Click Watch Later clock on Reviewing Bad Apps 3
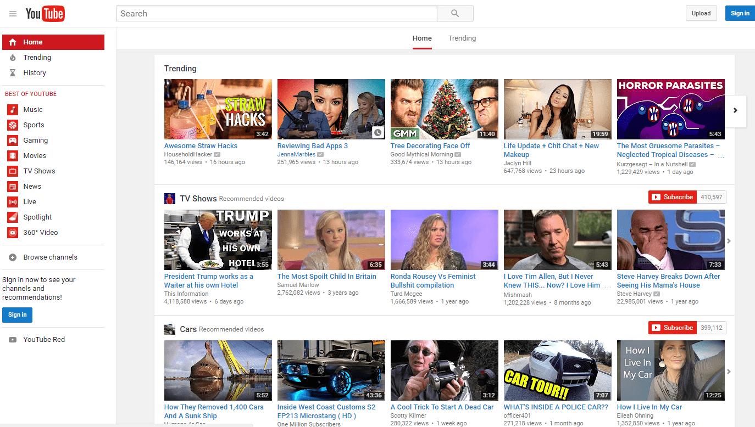755x427 pixels. tap(377, 132)
